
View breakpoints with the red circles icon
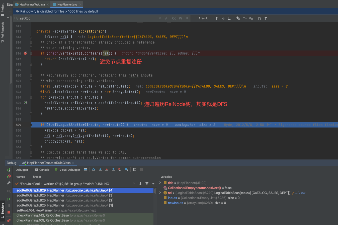(9, 220)
